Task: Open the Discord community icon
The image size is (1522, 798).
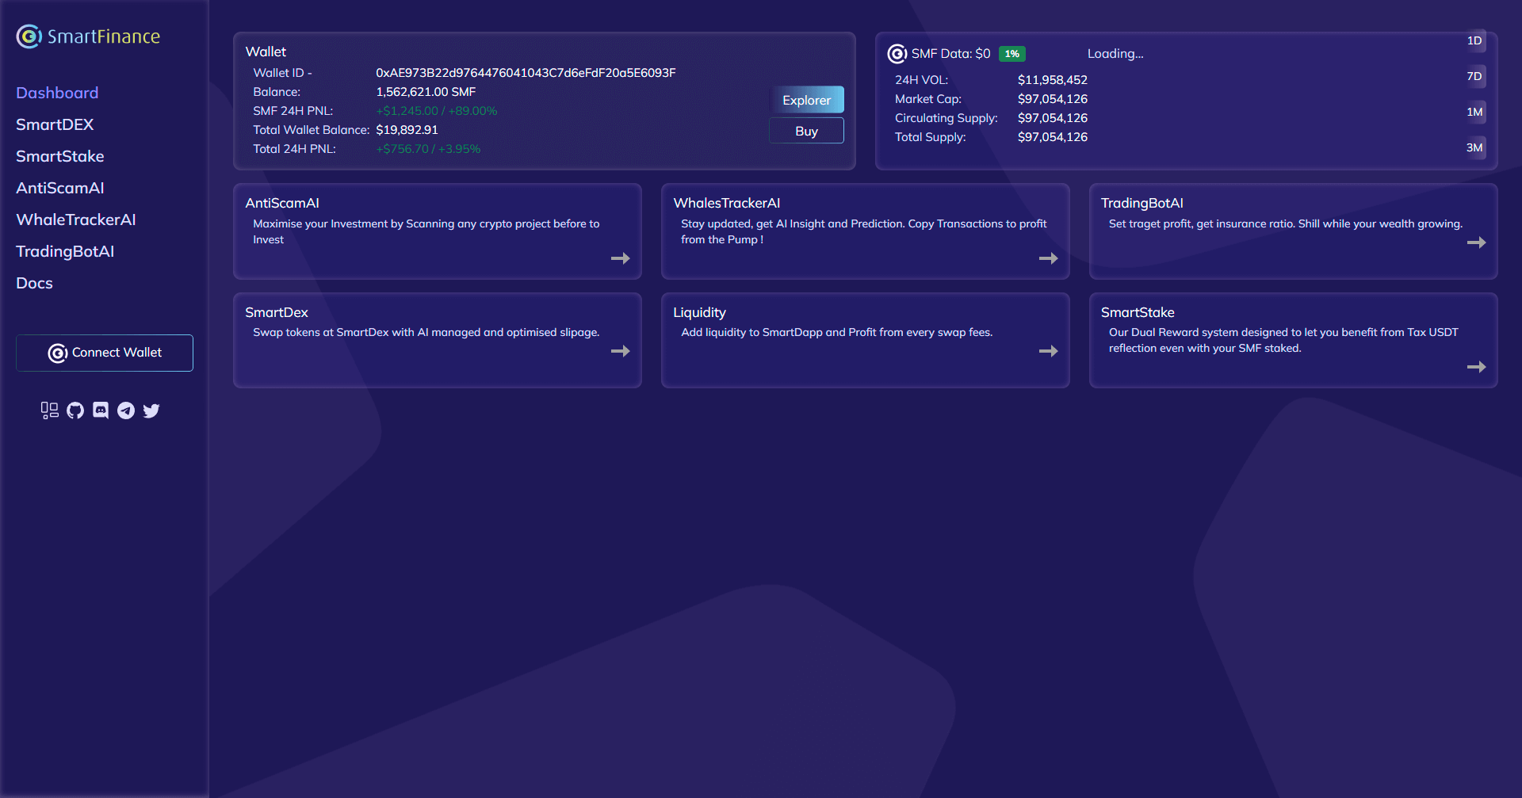Action: point(101,410)
